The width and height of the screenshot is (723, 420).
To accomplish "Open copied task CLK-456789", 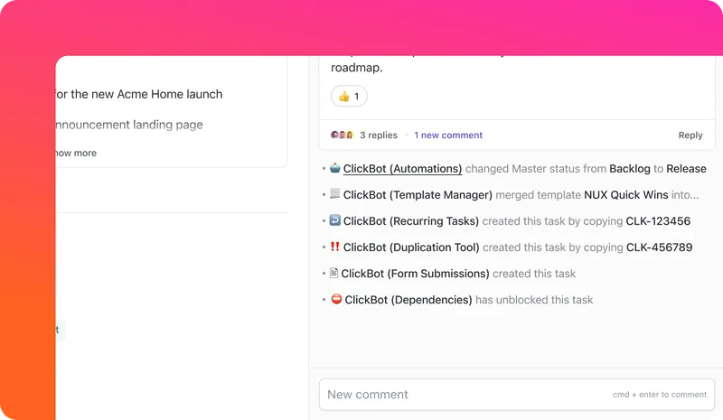I will click(659, 247).
